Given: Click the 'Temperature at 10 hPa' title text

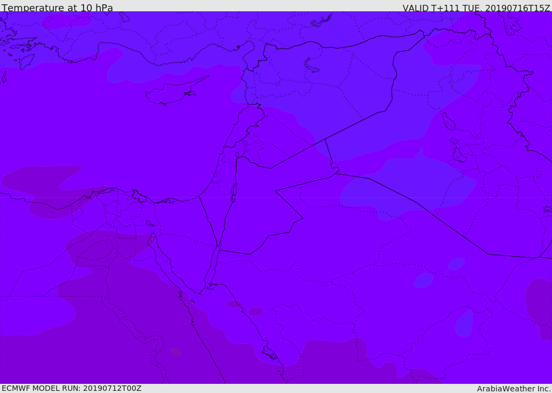Looking at the screenshot, I should tap(57, 8).
